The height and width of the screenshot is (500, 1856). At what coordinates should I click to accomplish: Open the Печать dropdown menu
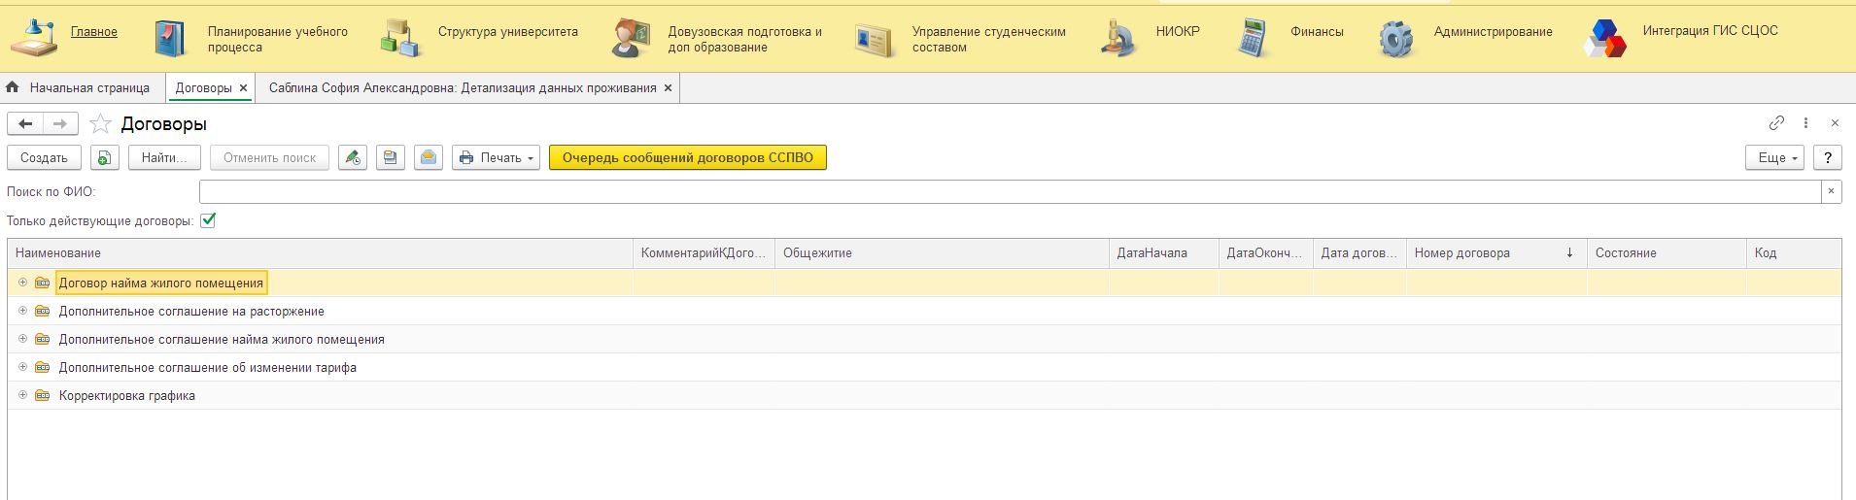tap(496, 157)
